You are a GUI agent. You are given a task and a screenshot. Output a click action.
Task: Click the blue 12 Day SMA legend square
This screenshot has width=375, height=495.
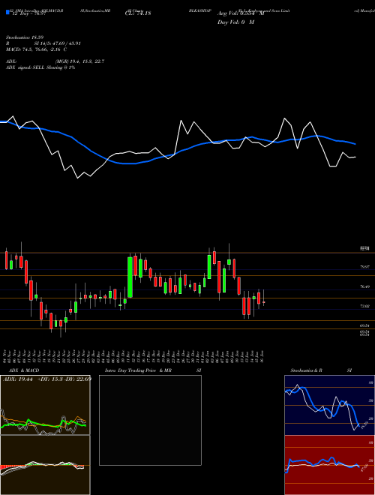pos(7,13)
